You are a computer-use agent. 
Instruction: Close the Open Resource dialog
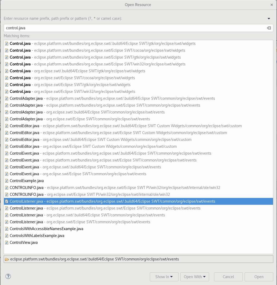pyautogui.click(x=271, y=4)
